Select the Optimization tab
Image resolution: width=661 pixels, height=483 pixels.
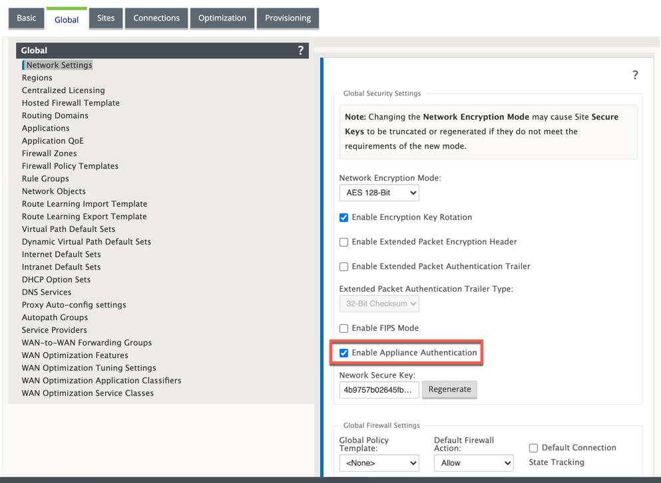pos(222,18)
